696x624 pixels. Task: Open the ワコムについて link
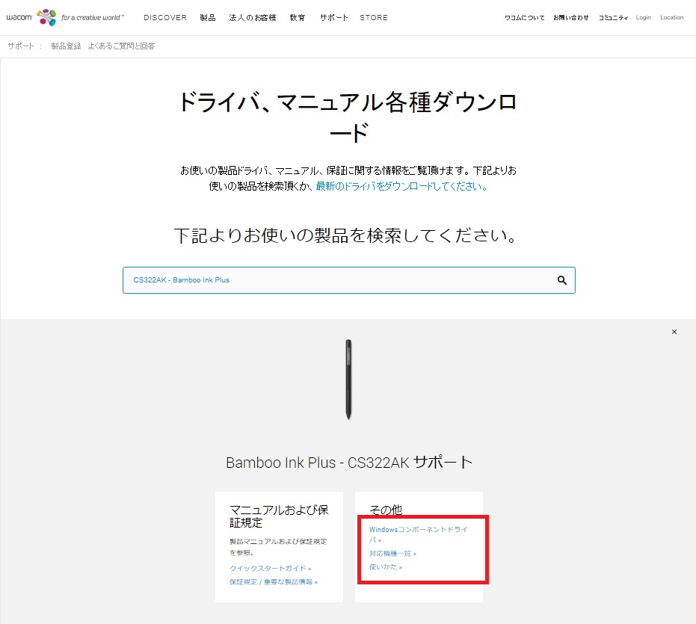pos(524,18)
